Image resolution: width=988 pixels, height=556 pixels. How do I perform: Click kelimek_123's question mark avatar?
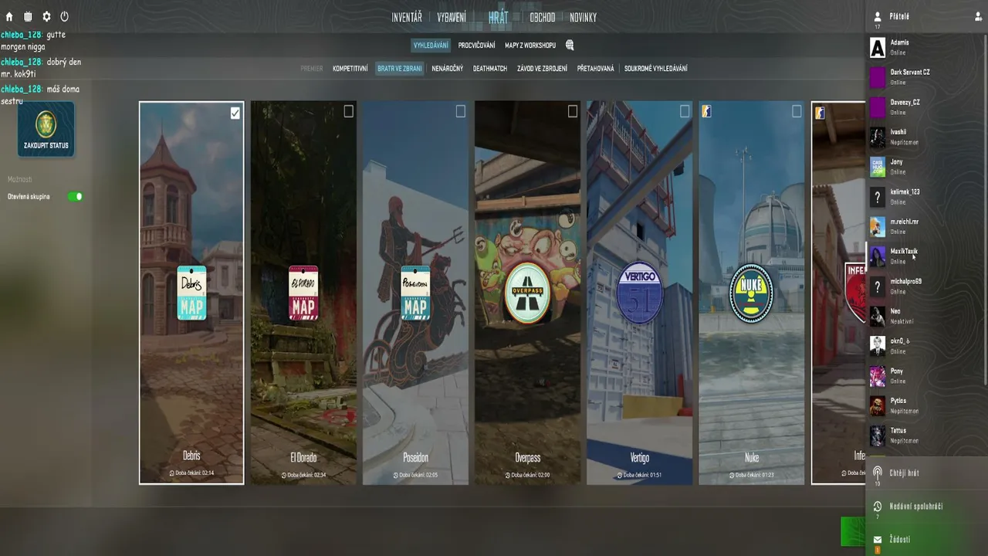(878, 197)
